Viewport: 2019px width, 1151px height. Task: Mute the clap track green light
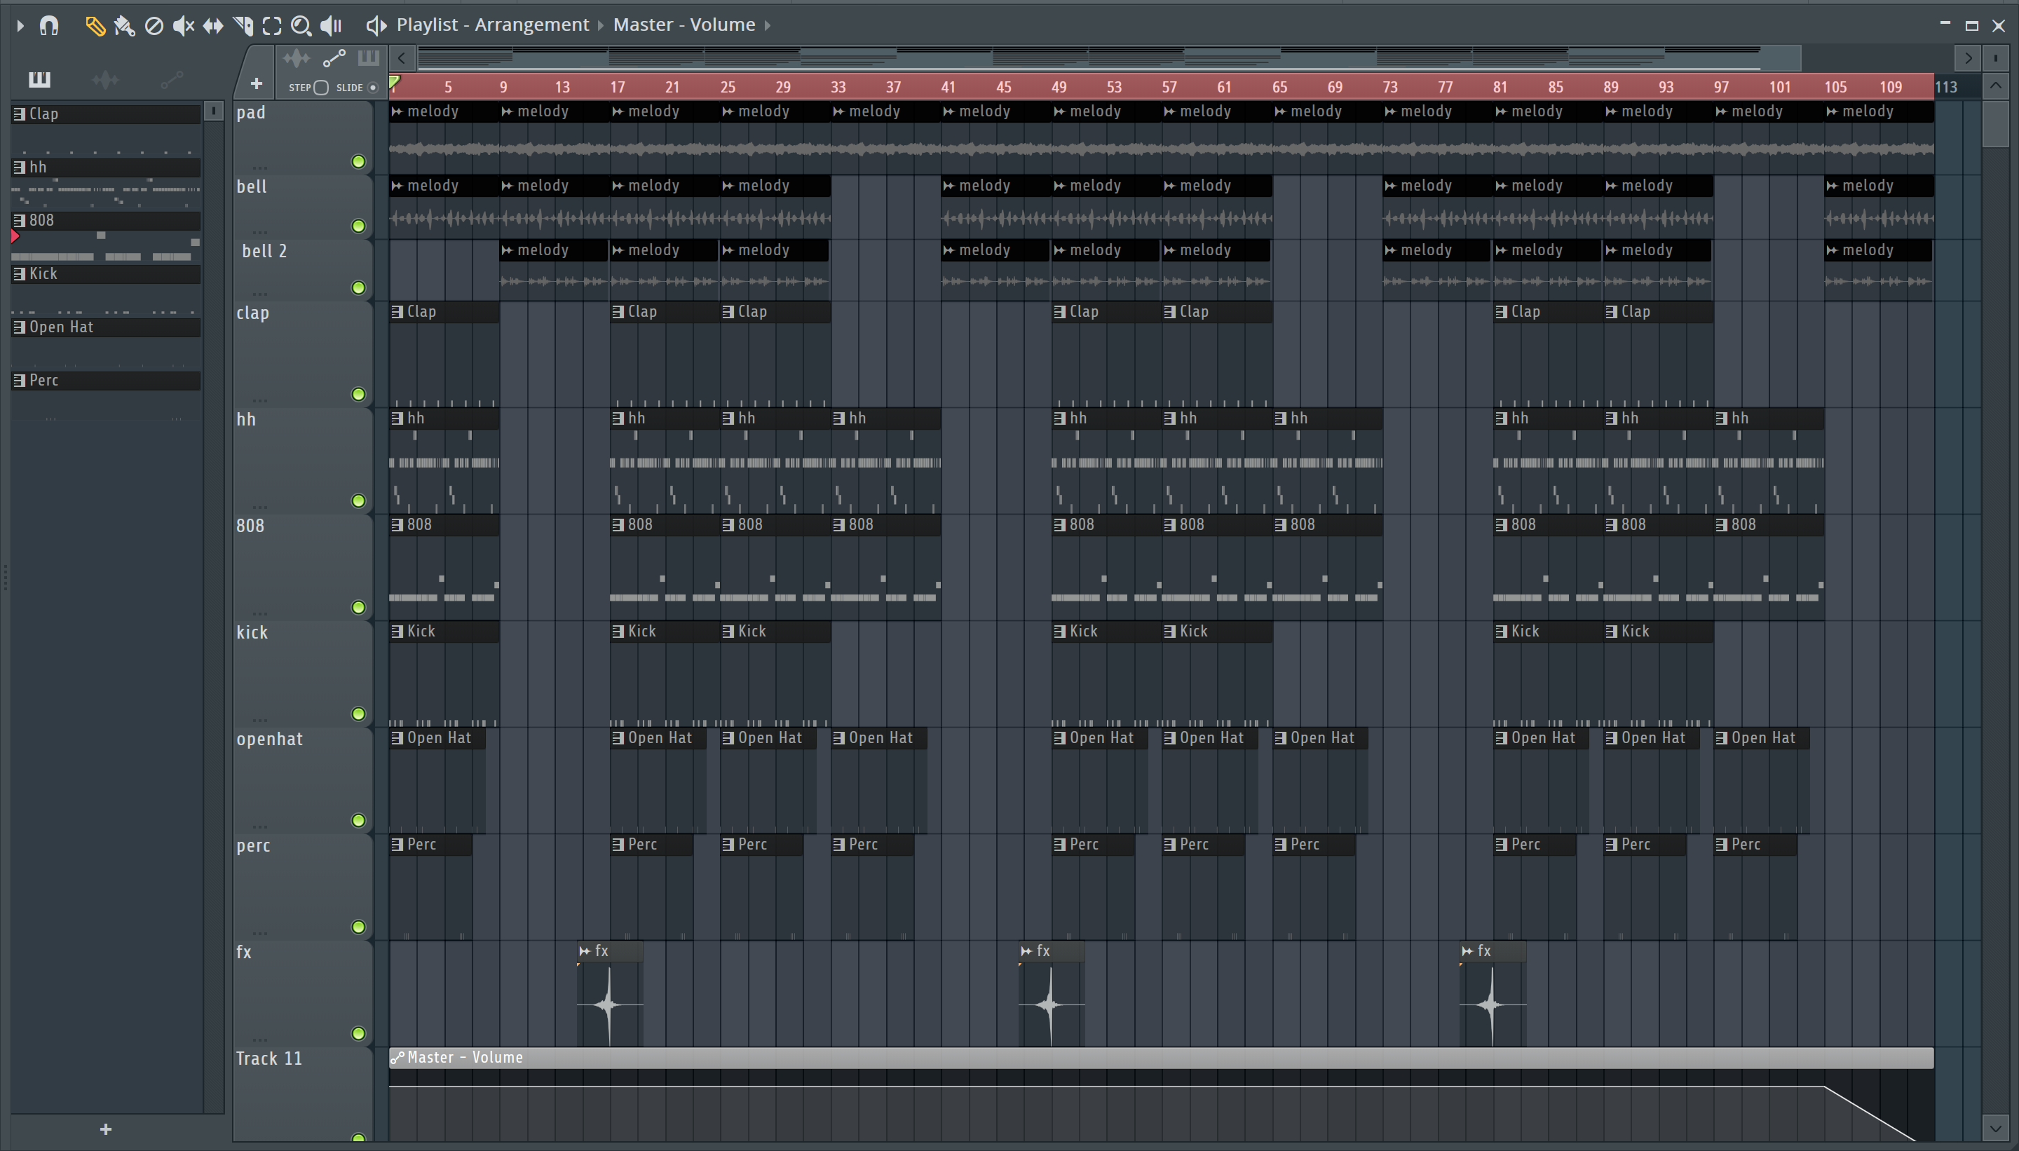[x=358, y=395]
